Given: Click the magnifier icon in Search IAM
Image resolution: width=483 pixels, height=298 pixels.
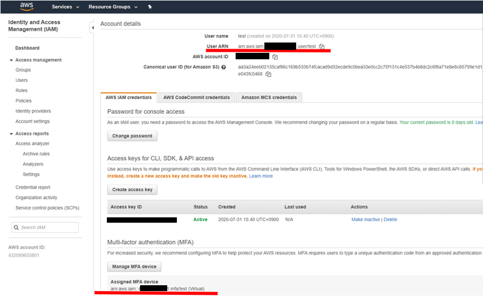Looking at the screenshot, I should click(x=16, y=228).
